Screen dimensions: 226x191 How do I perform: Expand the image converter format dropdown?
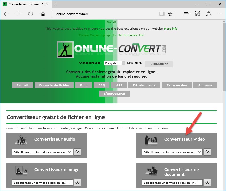42,183
